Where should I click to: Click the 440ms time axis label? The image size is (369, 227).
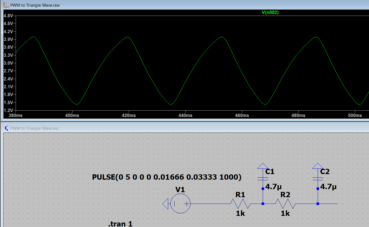(x=185, y=115)
